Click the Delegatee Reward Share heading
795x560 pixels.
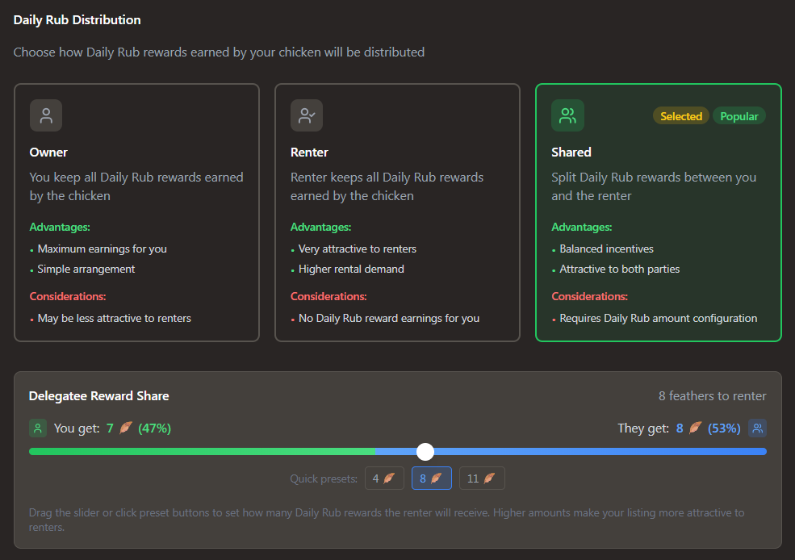(98, 396)
